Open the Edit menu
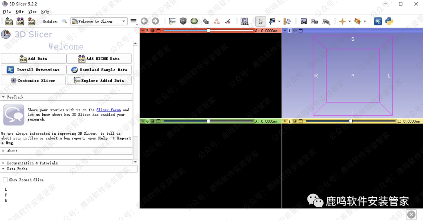This screenshot has width=423, height=220. 20,12
